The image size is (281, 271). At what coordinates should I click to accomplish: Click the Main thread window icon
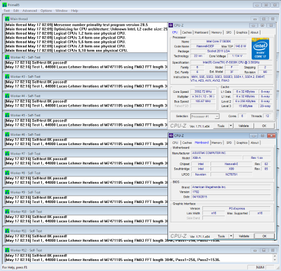[7, 19]
